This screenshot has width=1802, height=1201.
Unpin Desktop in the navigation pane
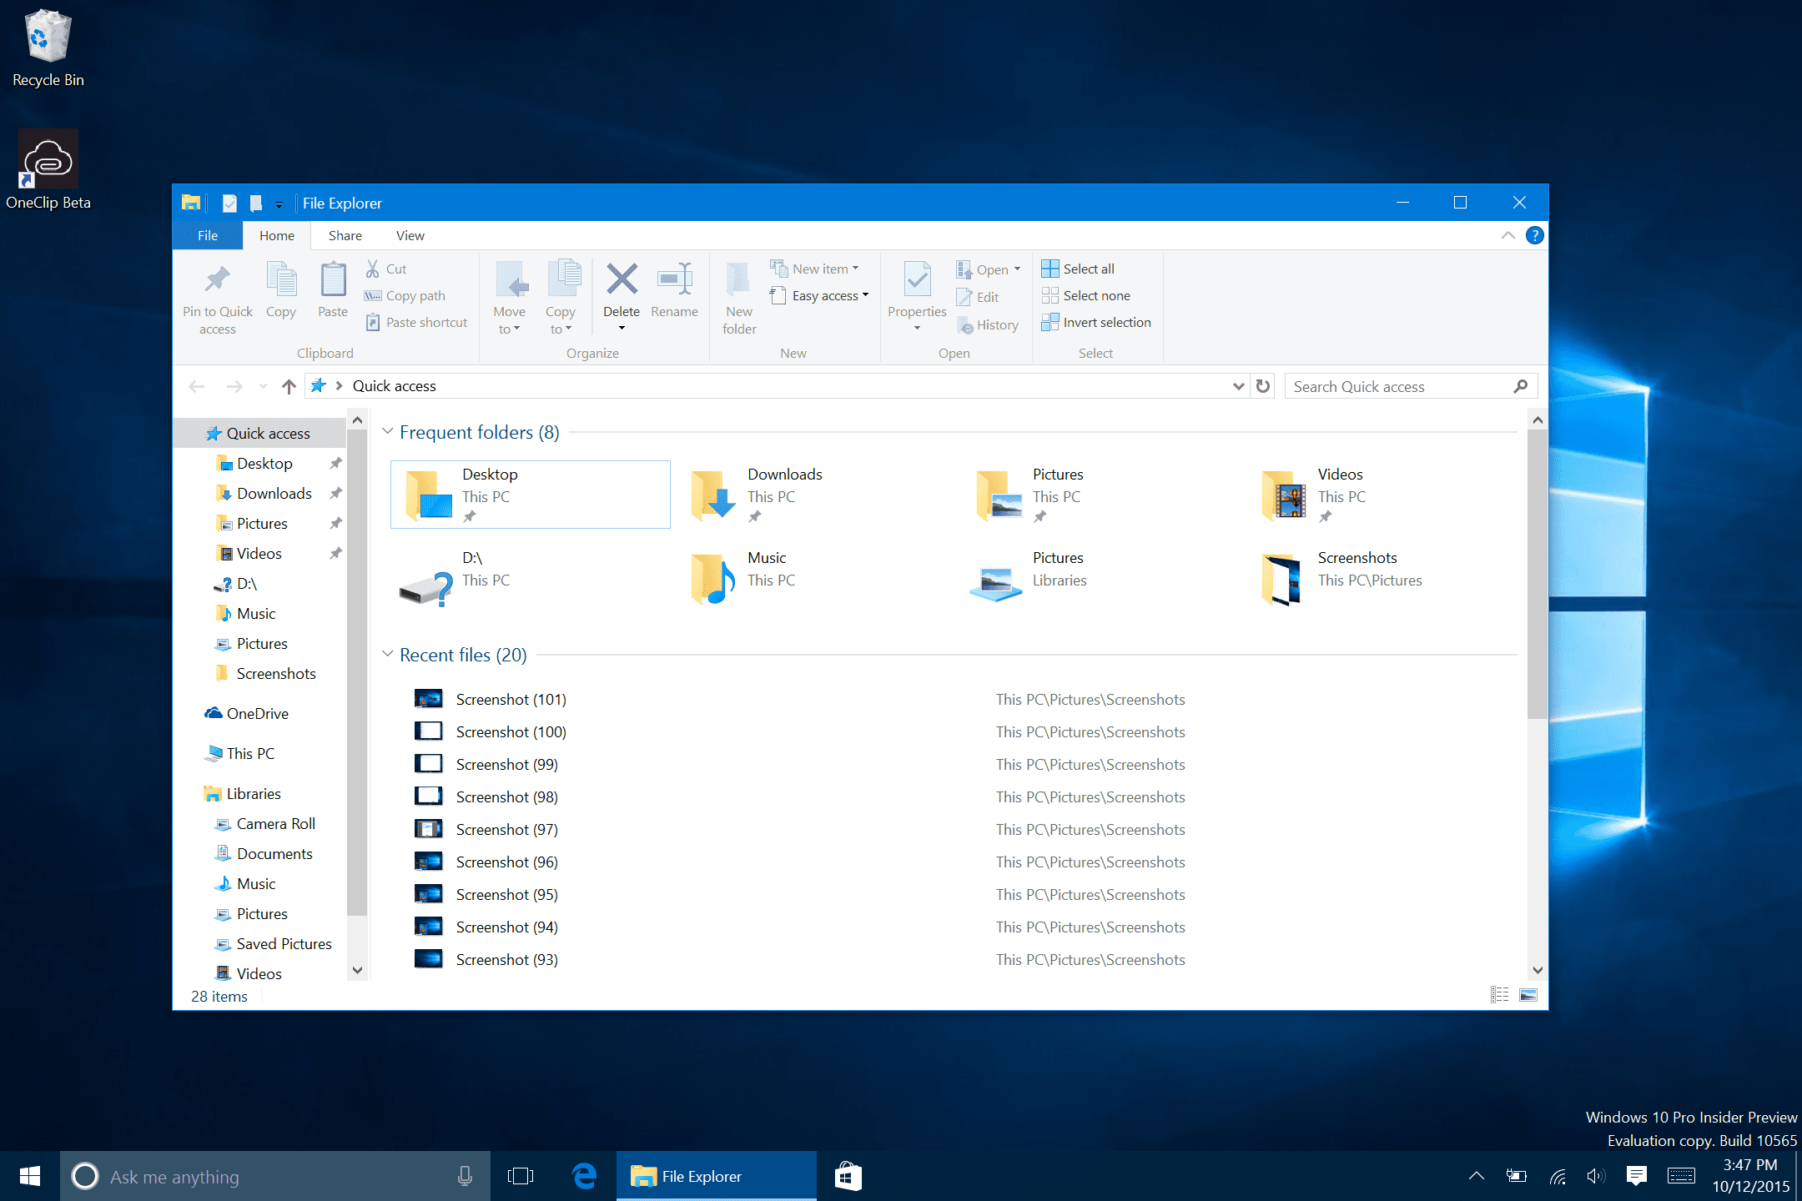coord(335,463)
